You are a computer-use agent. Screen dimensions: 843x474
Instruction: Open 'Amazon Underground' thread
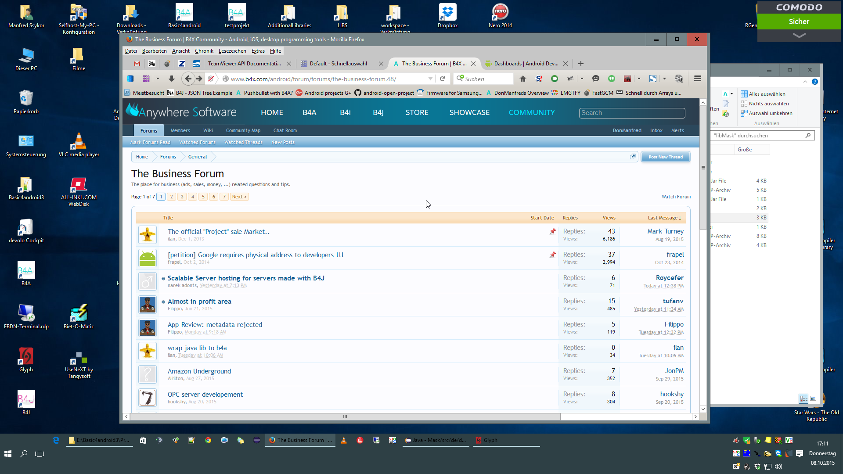pyautogui.click(x=199, y=371)
